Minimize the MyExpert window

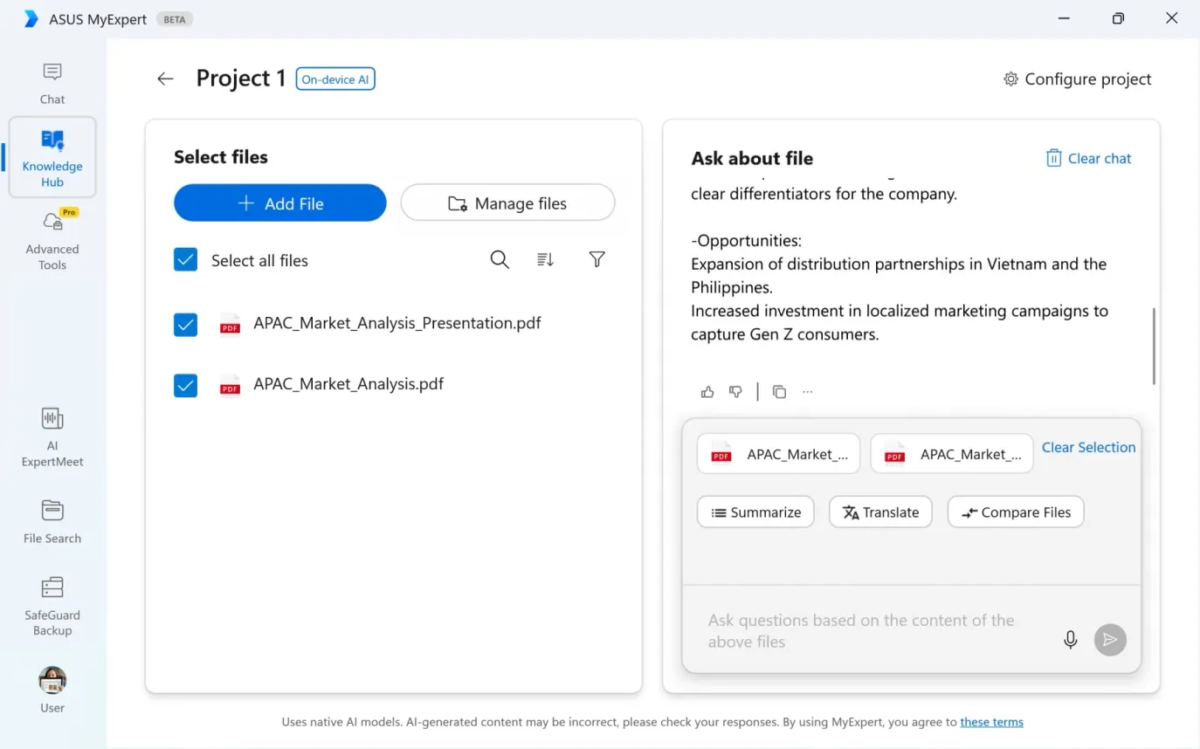point(1064,18)
